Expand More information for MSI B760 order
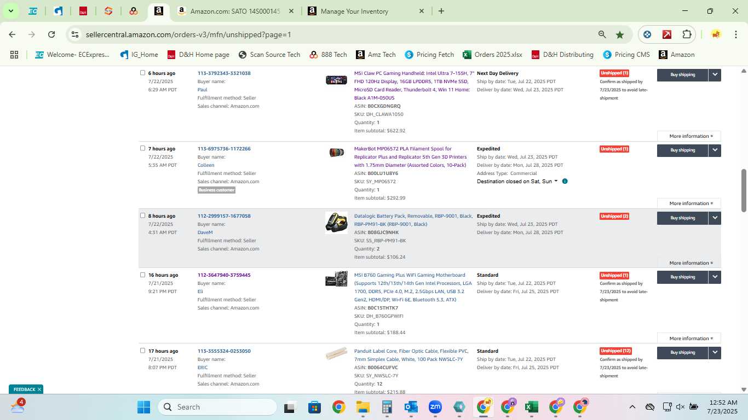The image size is (748, 420). (x=689, y=339)
